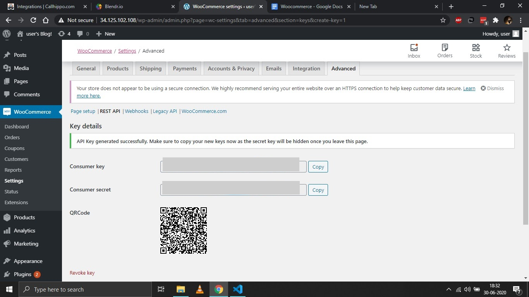Switch to Woocommerce Google Docs tab

[x=311, y=7]
